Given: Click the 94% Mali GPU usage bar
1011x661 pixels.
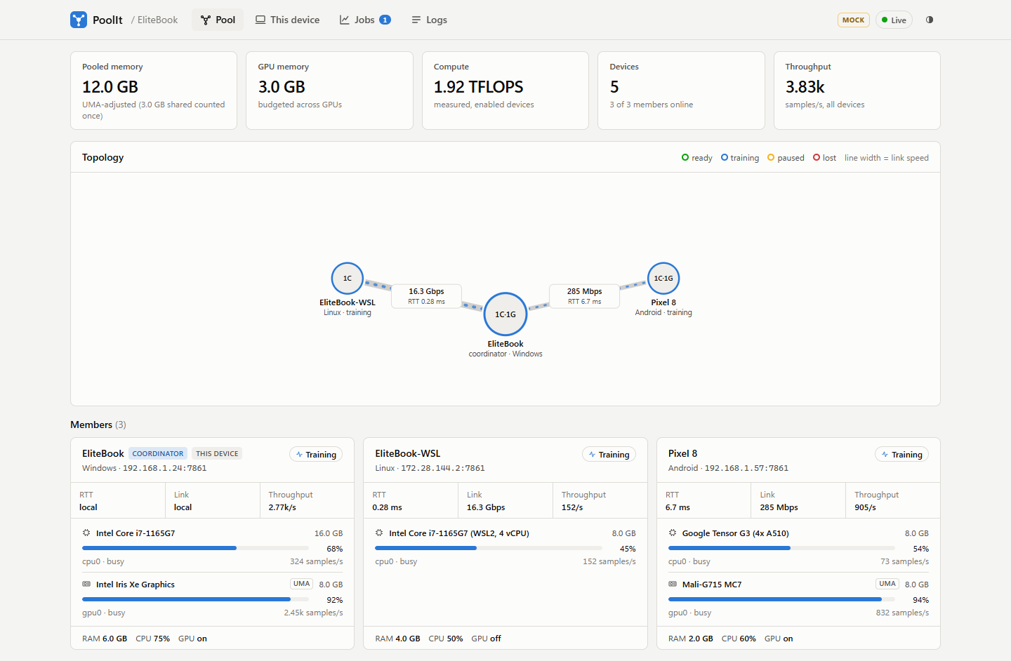Looking at the screenshot, I should point(781,599).
